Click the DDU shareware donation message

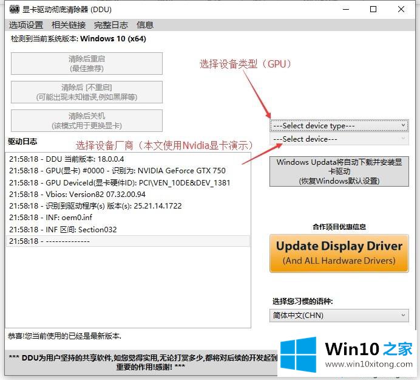(x=143, y=362)
